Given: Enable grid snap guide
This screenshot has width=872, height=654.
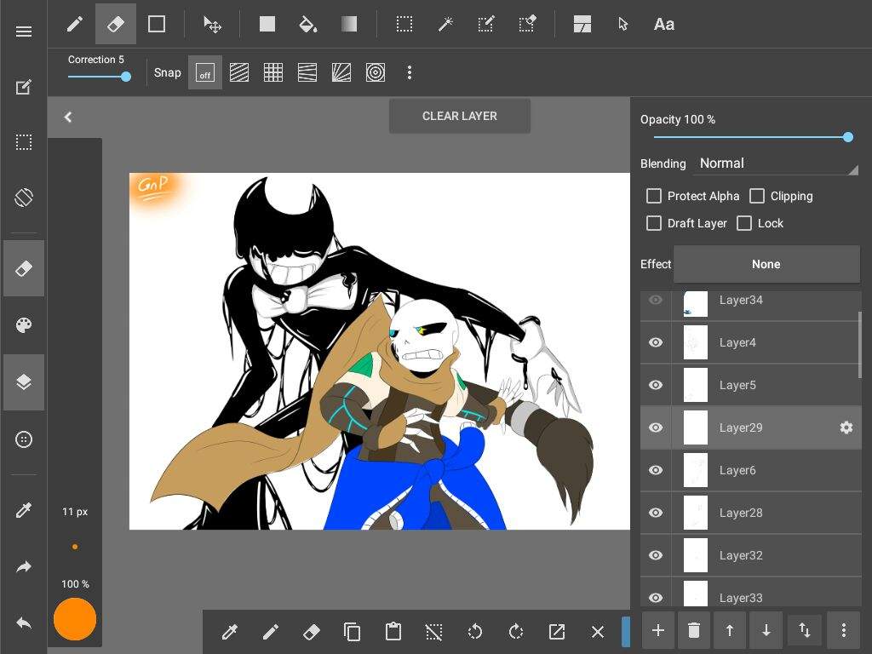Looking at the screenshot, I should tap(273, 73).
